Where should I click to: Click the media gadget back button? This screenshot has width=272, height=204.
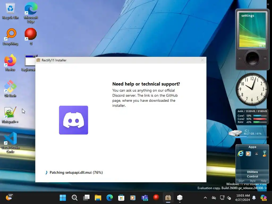pyautogui.click(x=240, y=58)
